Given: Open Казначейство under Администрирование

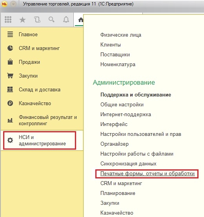Looking at the screenshot, I should coord(117,213).
